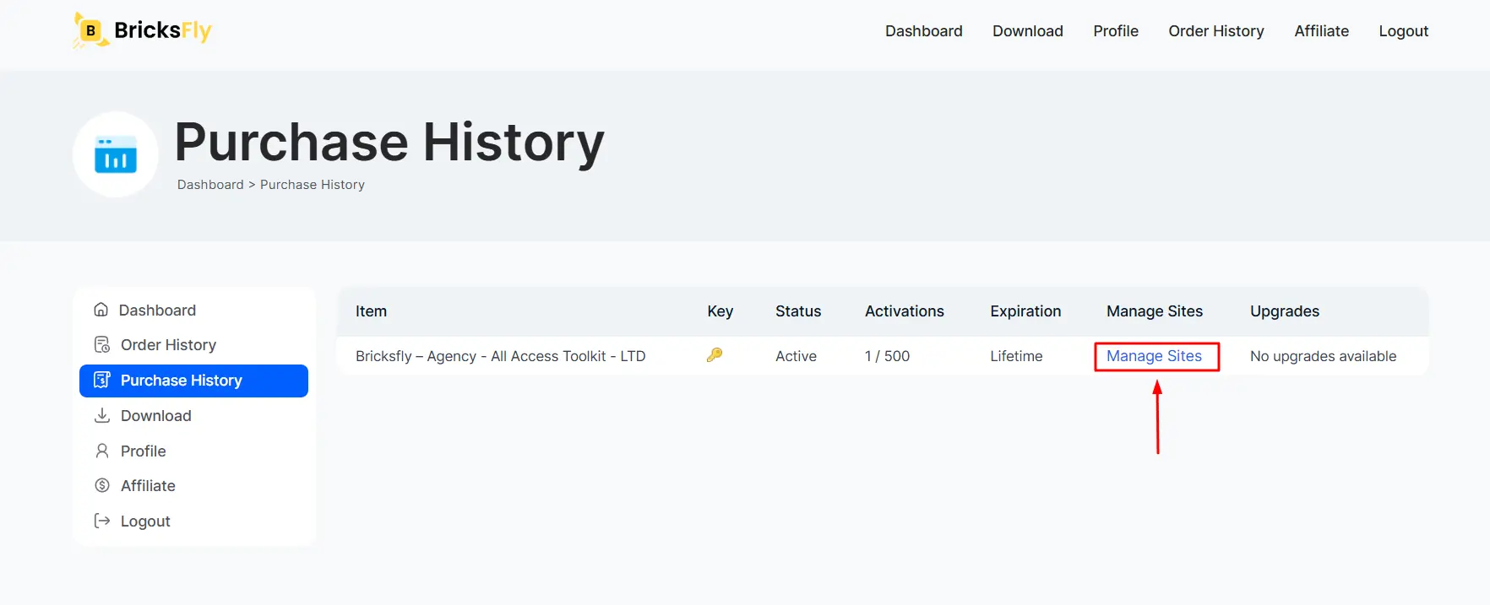Open Download in the top navigation
This screenshot has width=1490, height=605.
1027,31
